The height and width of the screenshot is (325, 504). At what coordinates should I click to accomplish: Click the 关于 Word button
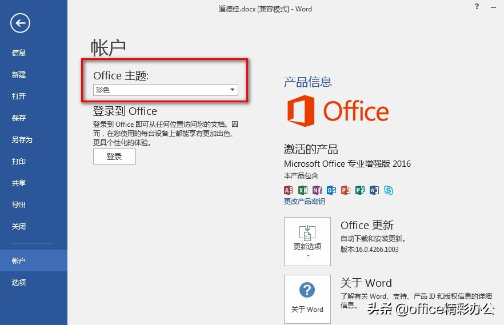click(x=307, y=299)
